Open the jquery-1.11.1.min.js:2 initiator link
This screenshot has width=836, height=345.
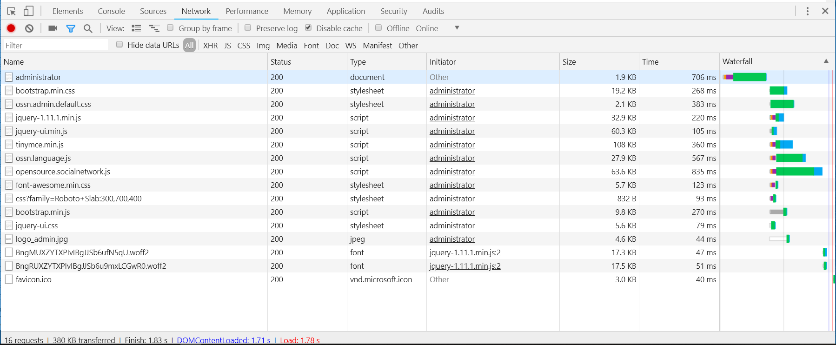[465, 252]
